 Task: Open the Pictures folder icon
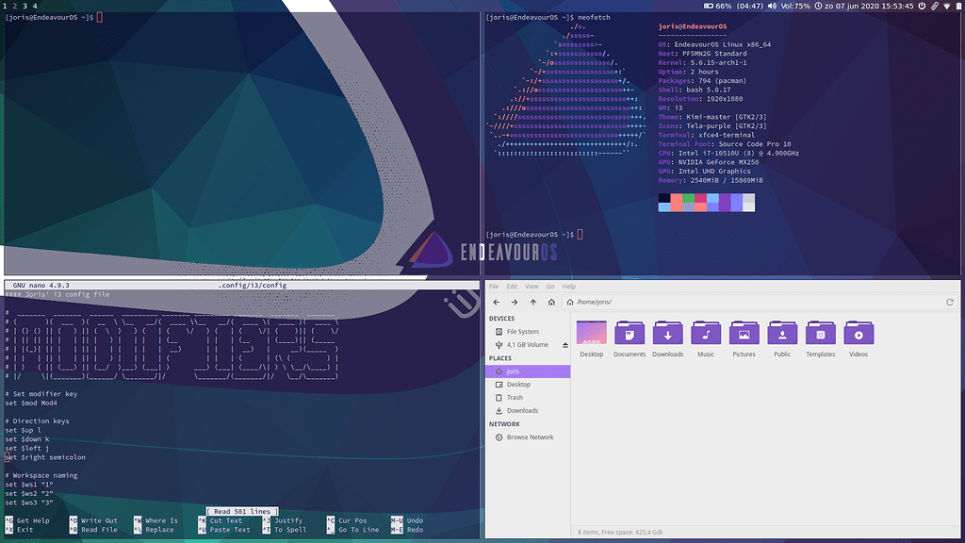click(744, 333)
